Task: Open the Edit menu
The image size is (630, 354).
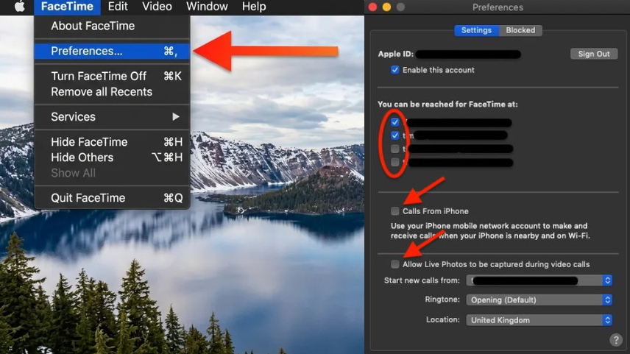Action: tap(118, 7)
